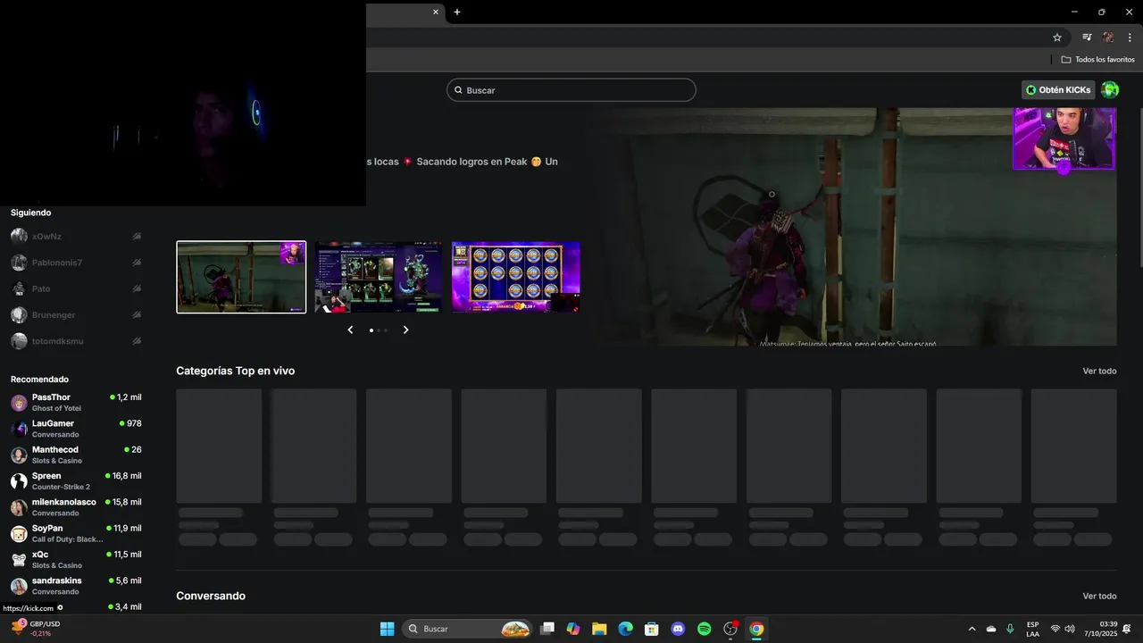
Task: Open volume control in system tray
Action: click(x=1070, y=629)
